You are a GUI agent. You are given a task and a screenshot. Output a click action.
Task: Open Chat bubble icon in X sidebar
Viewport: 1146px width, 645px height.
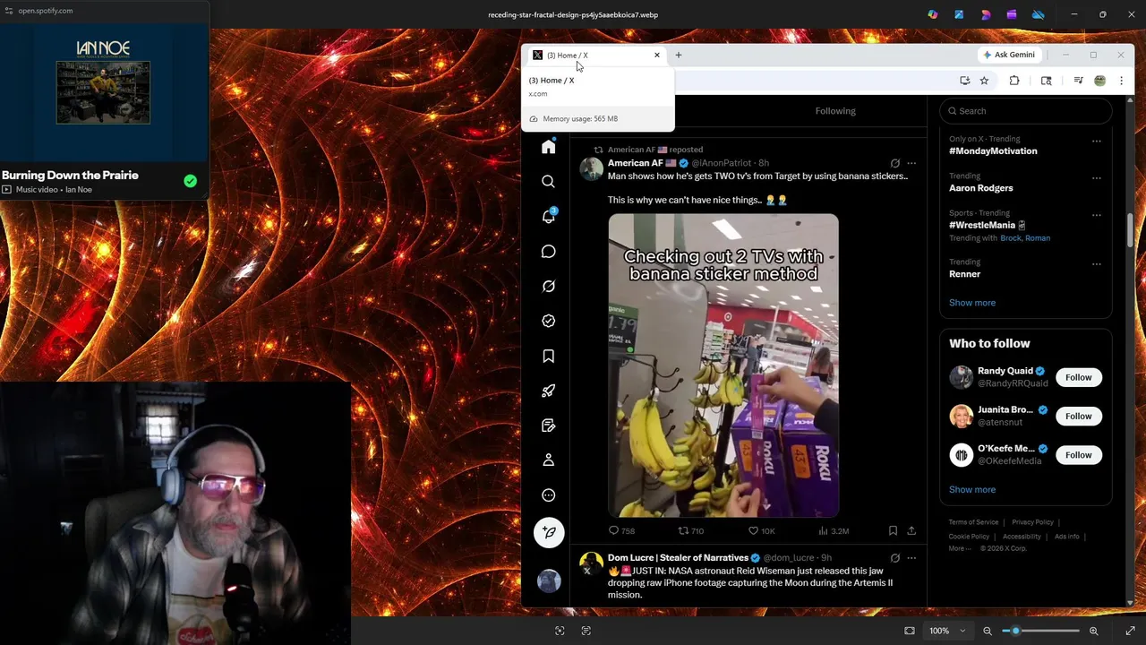click(549, 252)
